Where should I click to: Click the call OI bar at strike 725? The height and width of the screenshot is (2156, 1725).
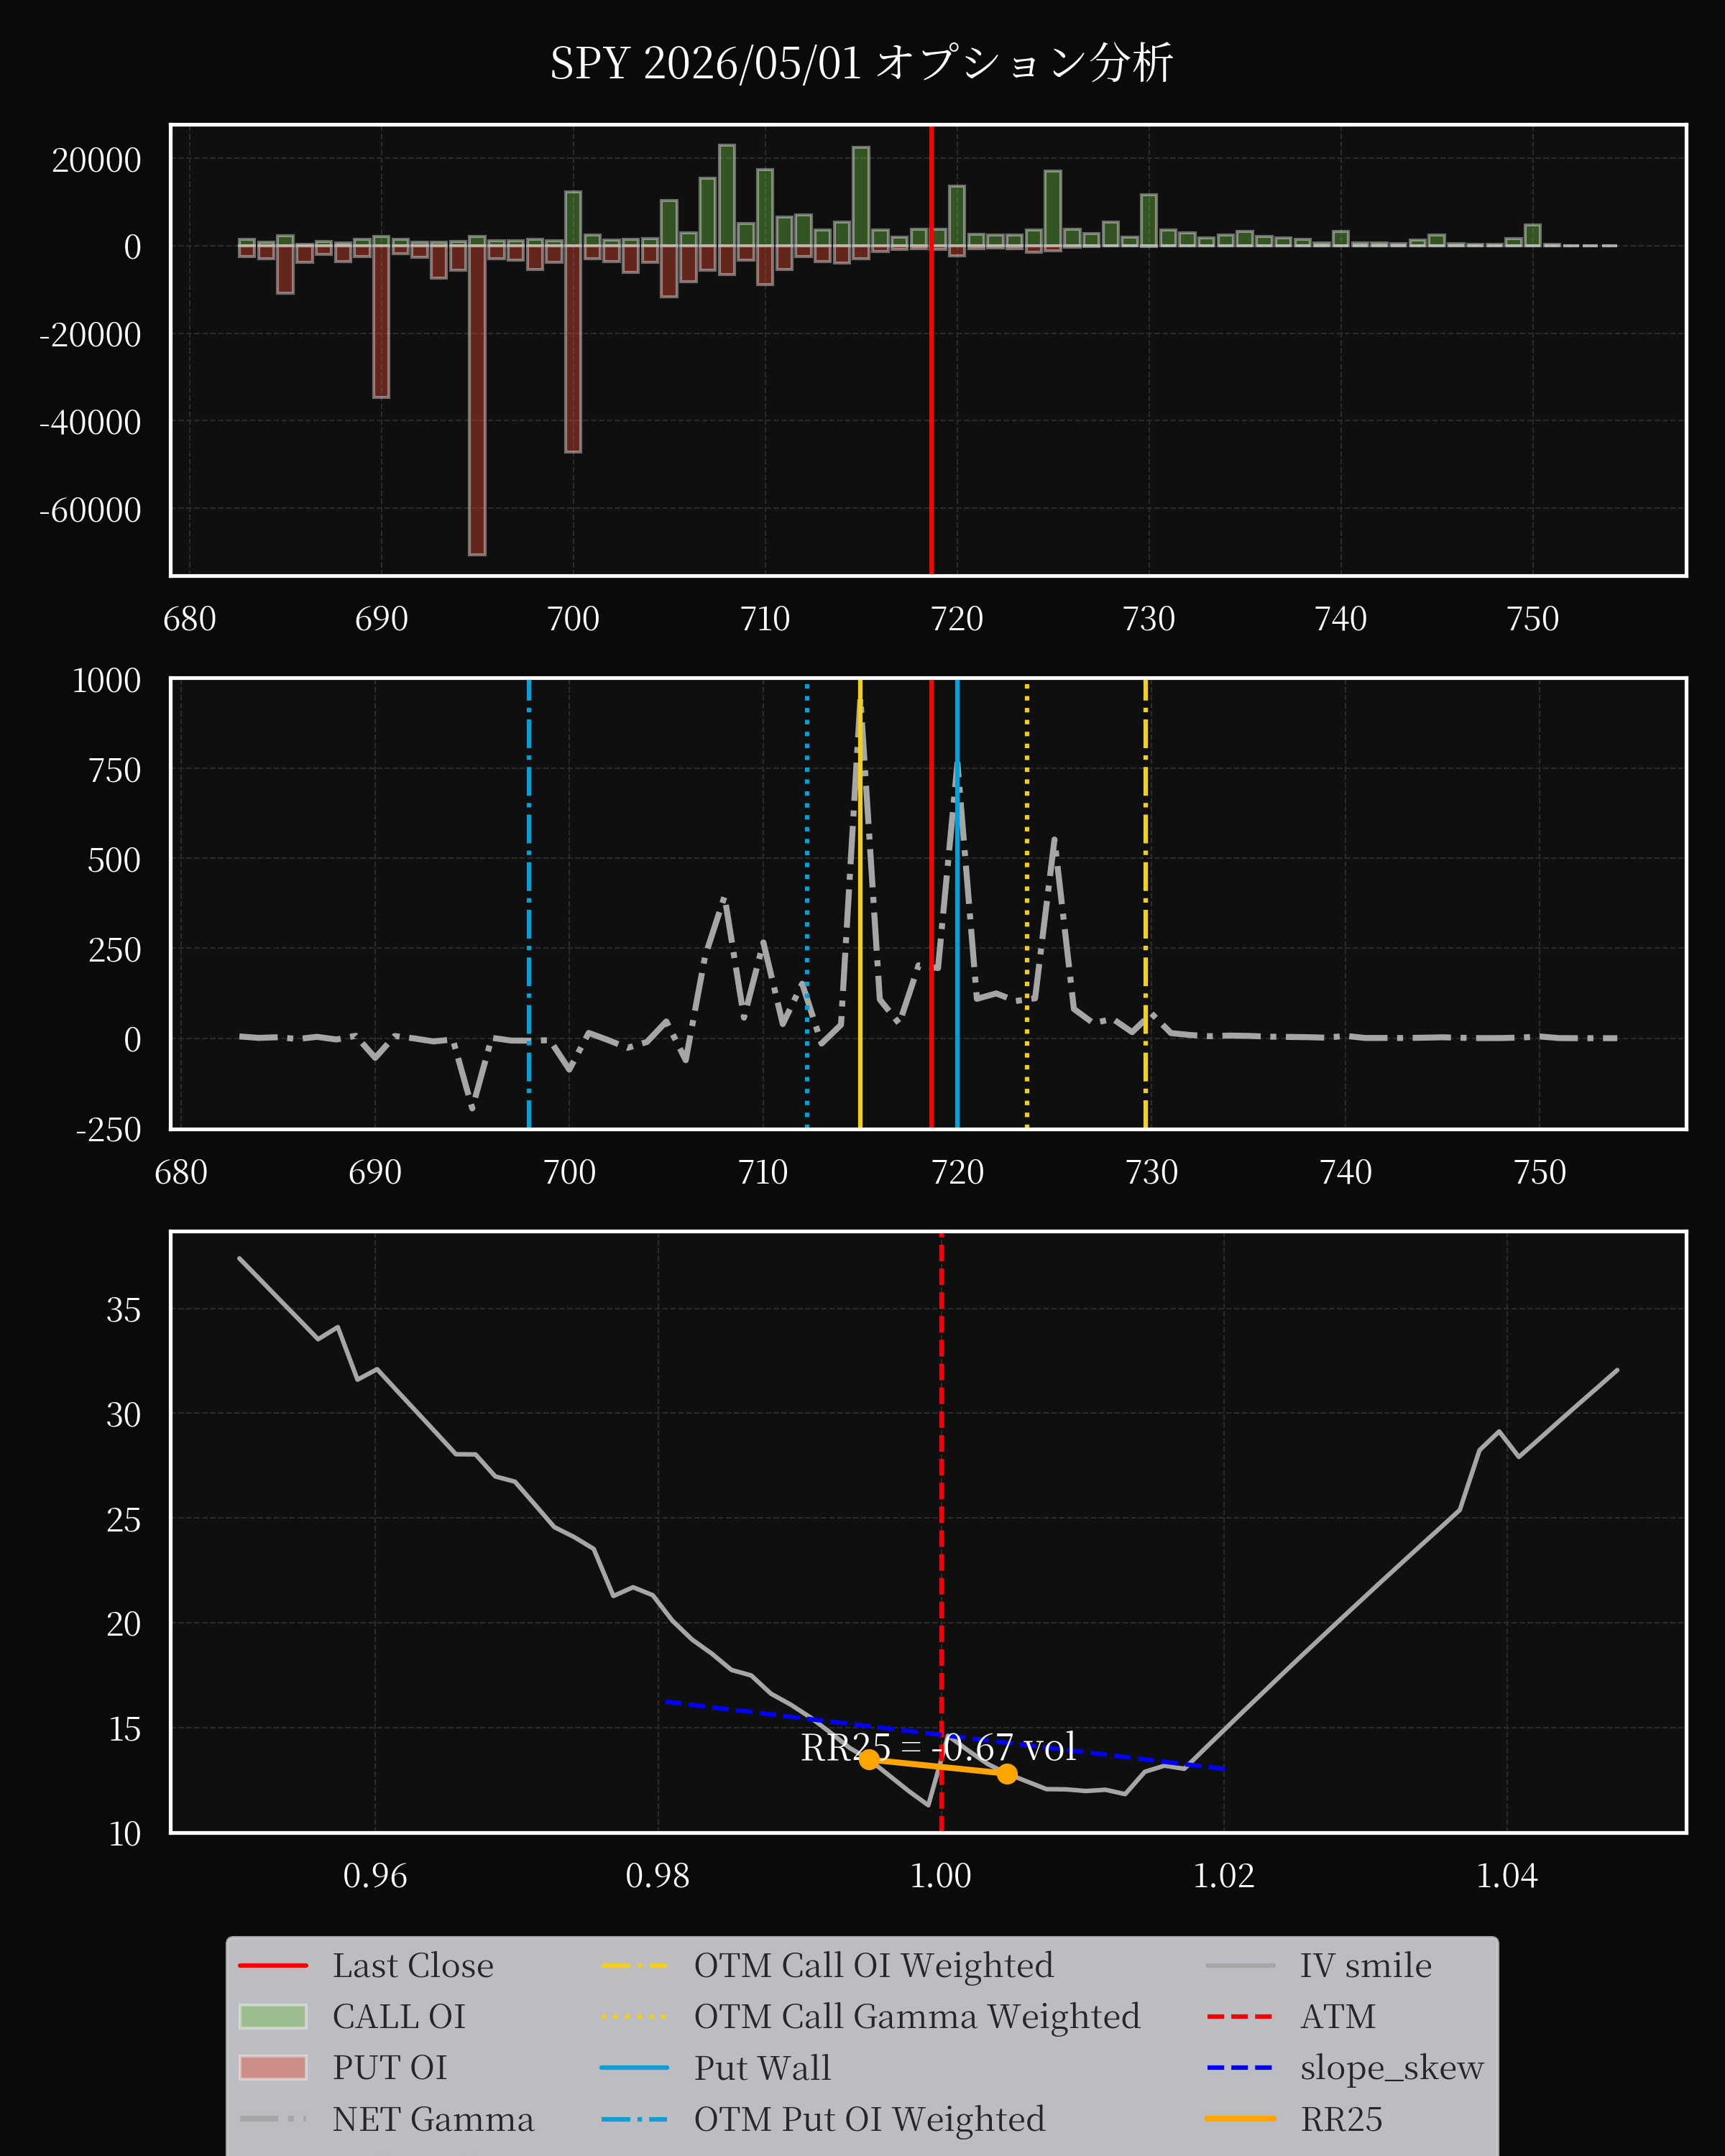click(x=1053, y=208)
